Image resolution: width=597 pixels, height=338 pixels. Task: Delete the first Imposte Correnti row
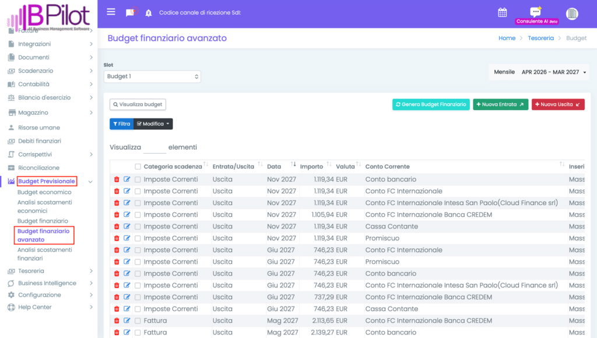(117, 179)
